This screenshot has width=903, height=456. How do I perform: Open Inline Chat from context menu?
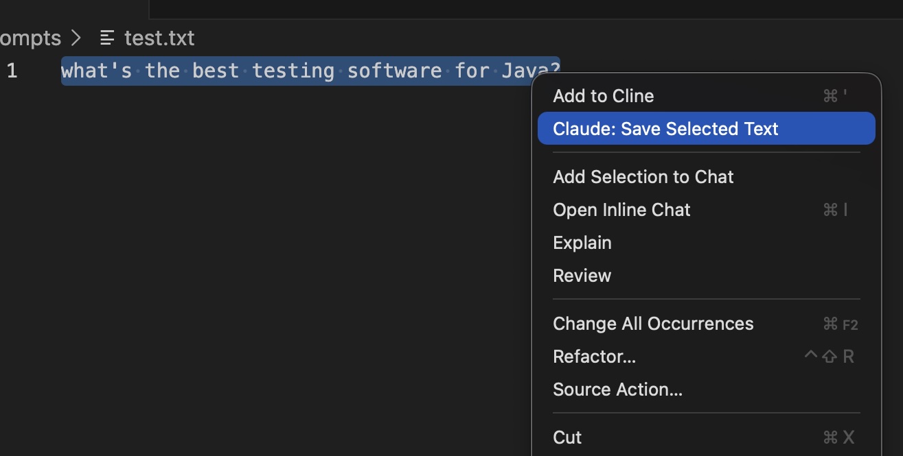click(621, 209)
